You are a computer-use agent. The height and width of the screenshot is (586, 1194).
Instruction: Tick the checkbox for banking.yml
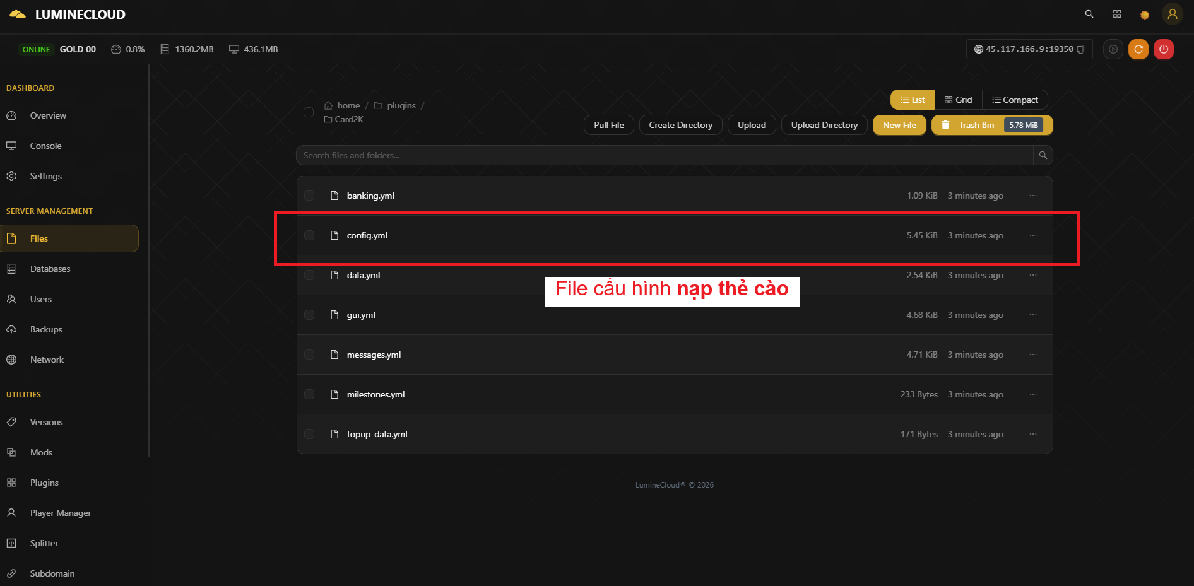pyautogui.click(x=309, y=196)
